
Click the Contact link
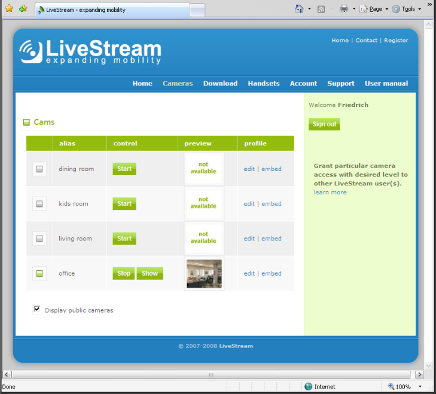tap(366, 40)
